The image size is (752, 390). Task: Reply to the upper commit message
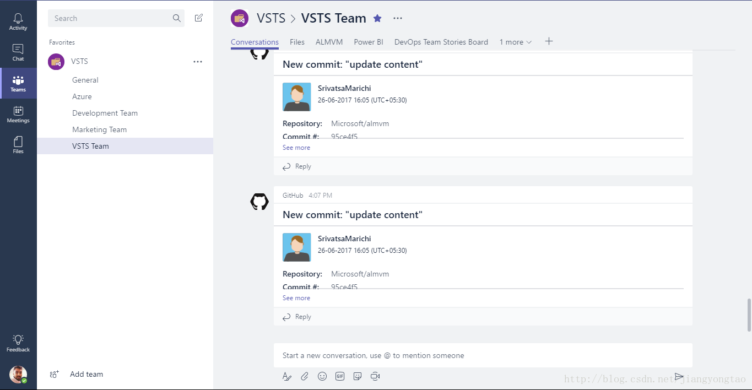click(x=297, y=166)
